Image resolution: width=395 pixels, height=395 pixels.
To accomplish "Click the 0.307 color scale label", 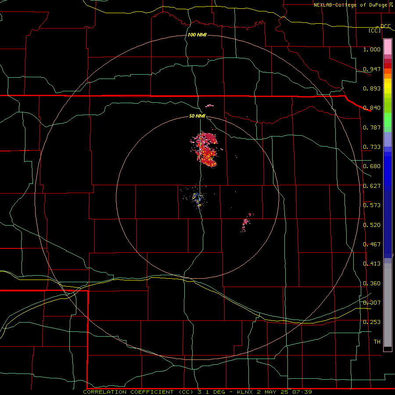I will click(x=372, y=303).
